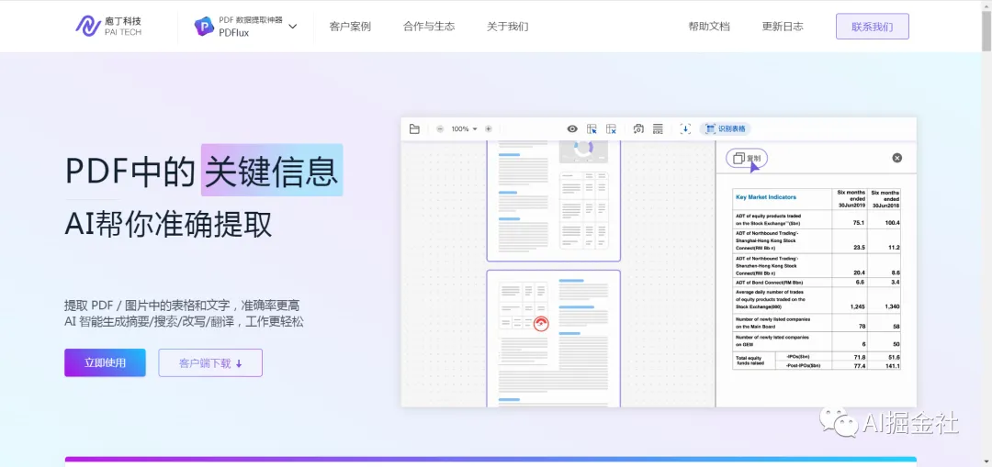Click the 立即使用 gradient button
992x467 pixels.
(105, 362)
